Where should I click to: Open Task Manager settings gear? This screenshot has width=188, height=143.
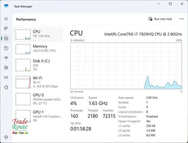[6, 137]
